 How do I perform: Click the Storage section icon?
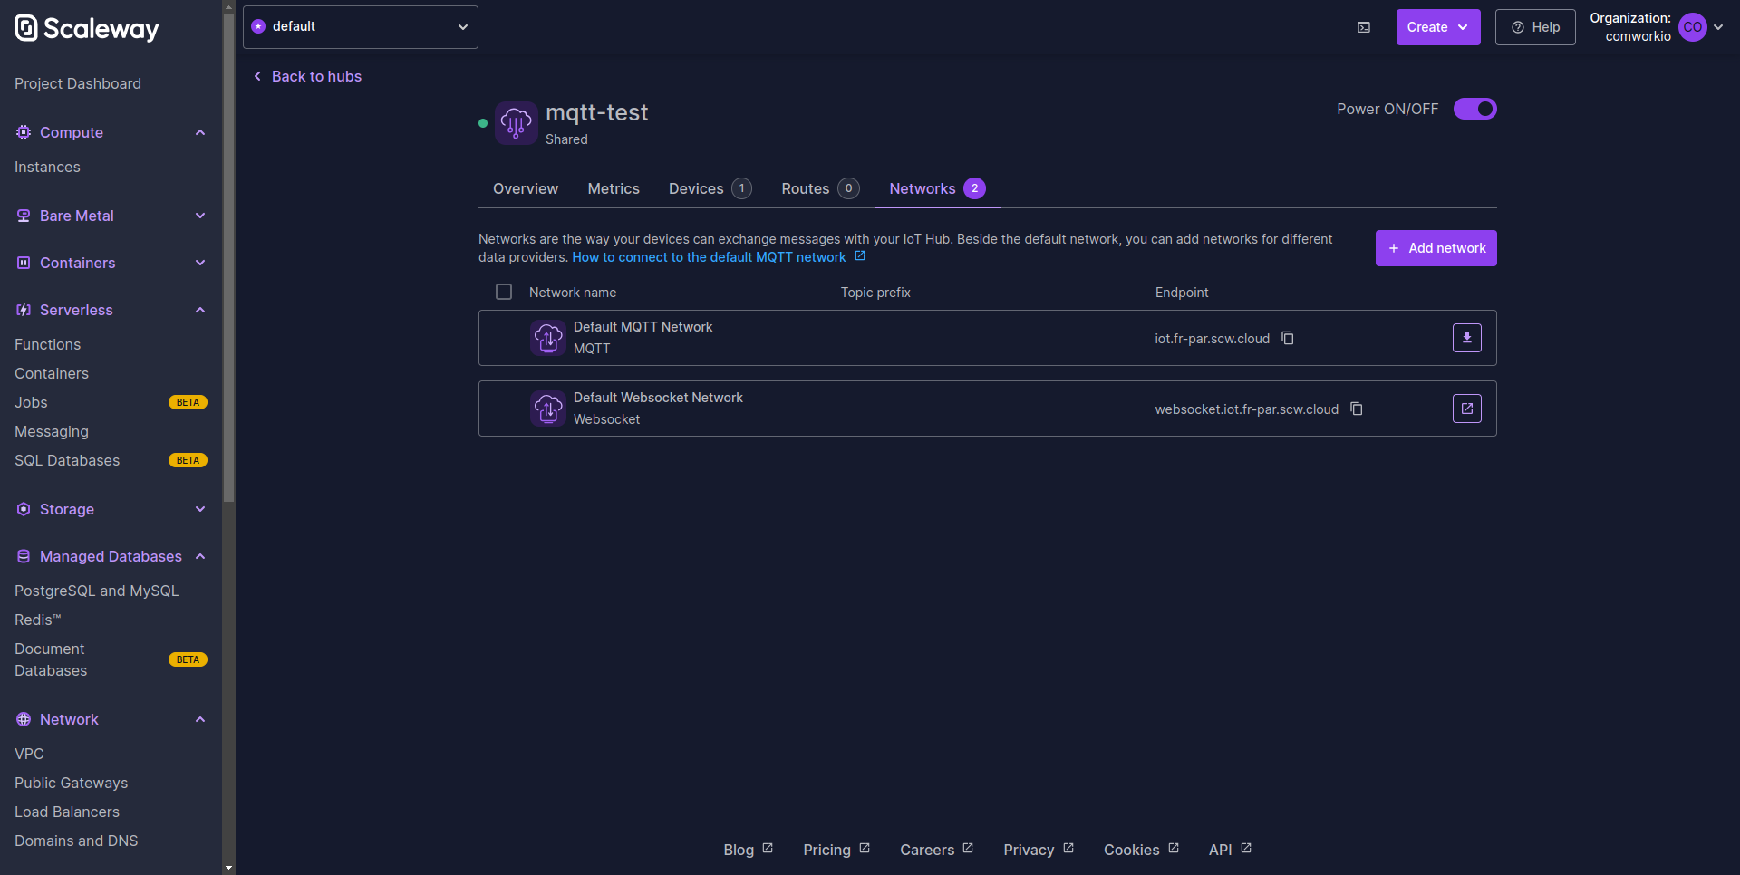coord(24,509)
